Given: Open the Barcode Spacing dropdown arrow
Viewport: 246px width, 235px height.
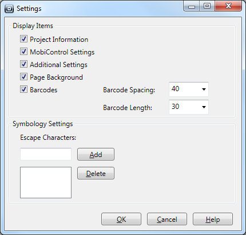Looking at the screenshot, I should [204, 89].
